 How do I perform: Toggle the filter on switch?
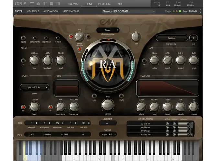click(x=51, y=107)
